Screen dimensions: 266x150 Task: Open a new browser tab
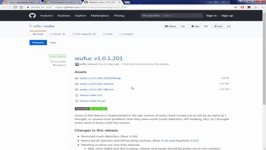(x=127, y=2)
